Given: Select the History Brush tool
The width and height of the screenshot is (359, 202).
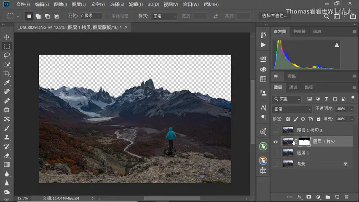Looking at the screenshot, I should [7, 146].
